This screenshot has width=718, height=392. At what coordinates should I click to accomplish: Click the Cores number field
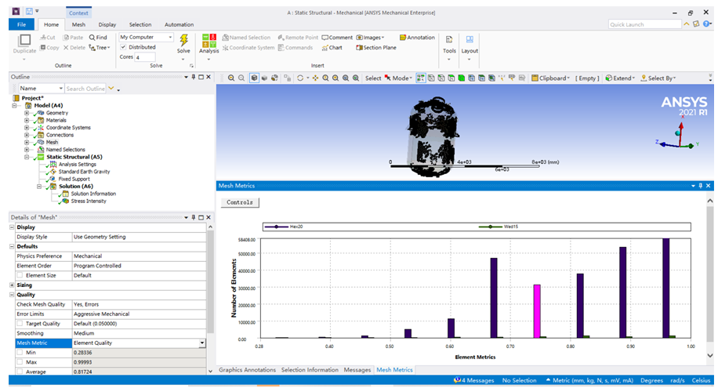[145, 57]
